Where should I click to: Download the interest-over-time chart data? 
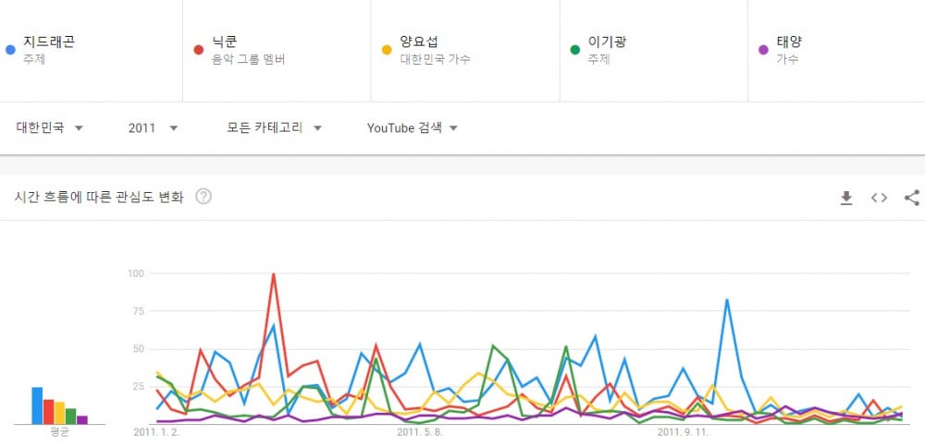[846, 198]
